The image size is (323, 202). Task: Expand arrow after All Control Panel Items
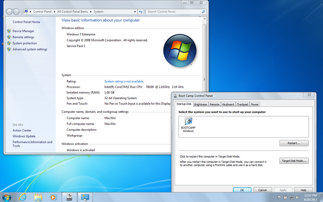(x=91, y=12)
